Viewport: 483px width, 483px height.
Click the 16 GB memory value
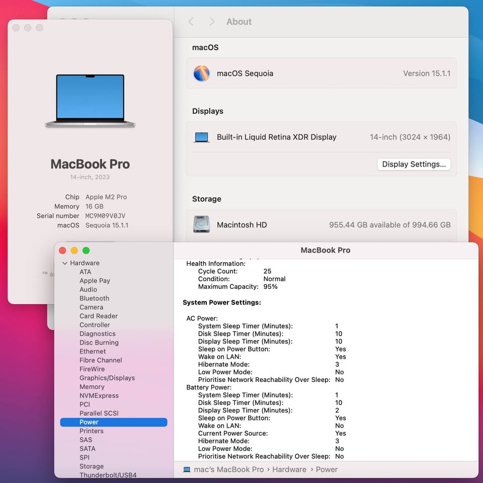(x=94, y=206)
